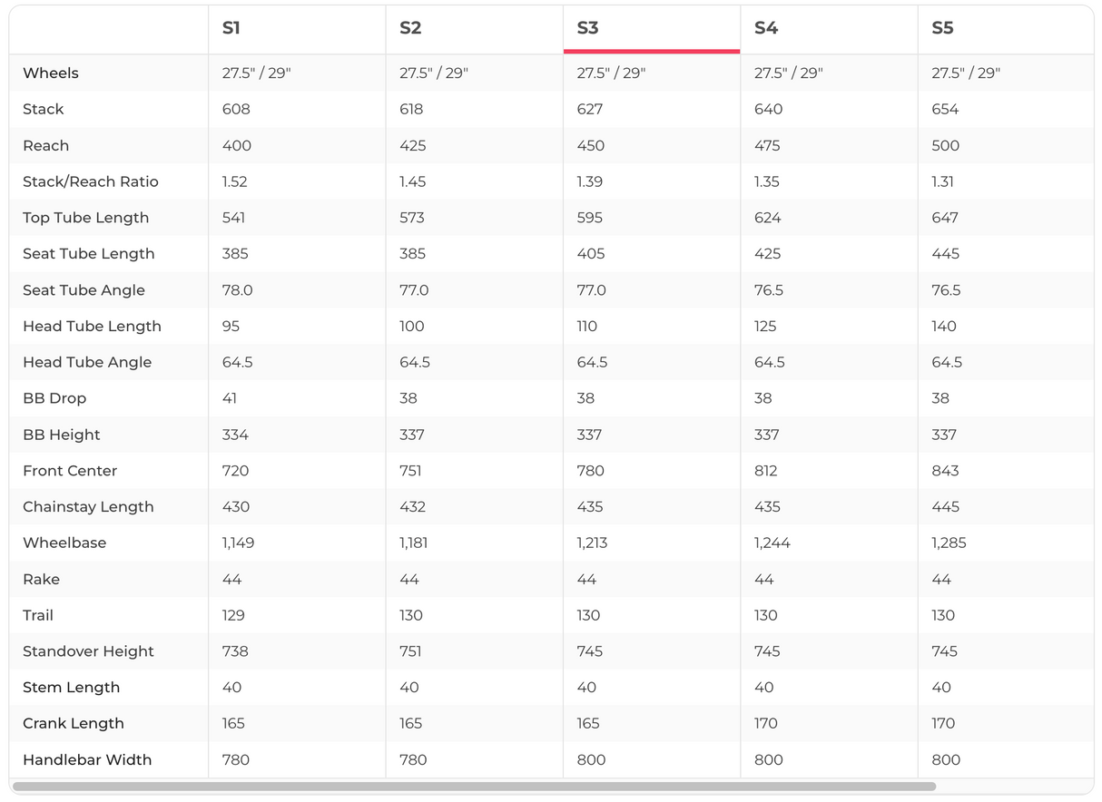Click the Stack/Reach Ratio row label
The height and width of the screenshot is (802, 1102).
coord(91,181)
